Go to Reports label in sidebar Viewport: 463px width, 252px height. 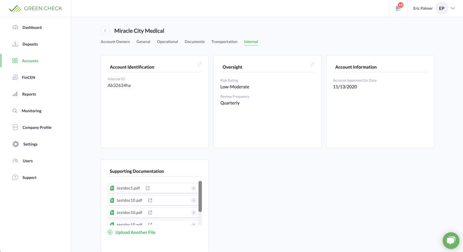tap(29, 94)
